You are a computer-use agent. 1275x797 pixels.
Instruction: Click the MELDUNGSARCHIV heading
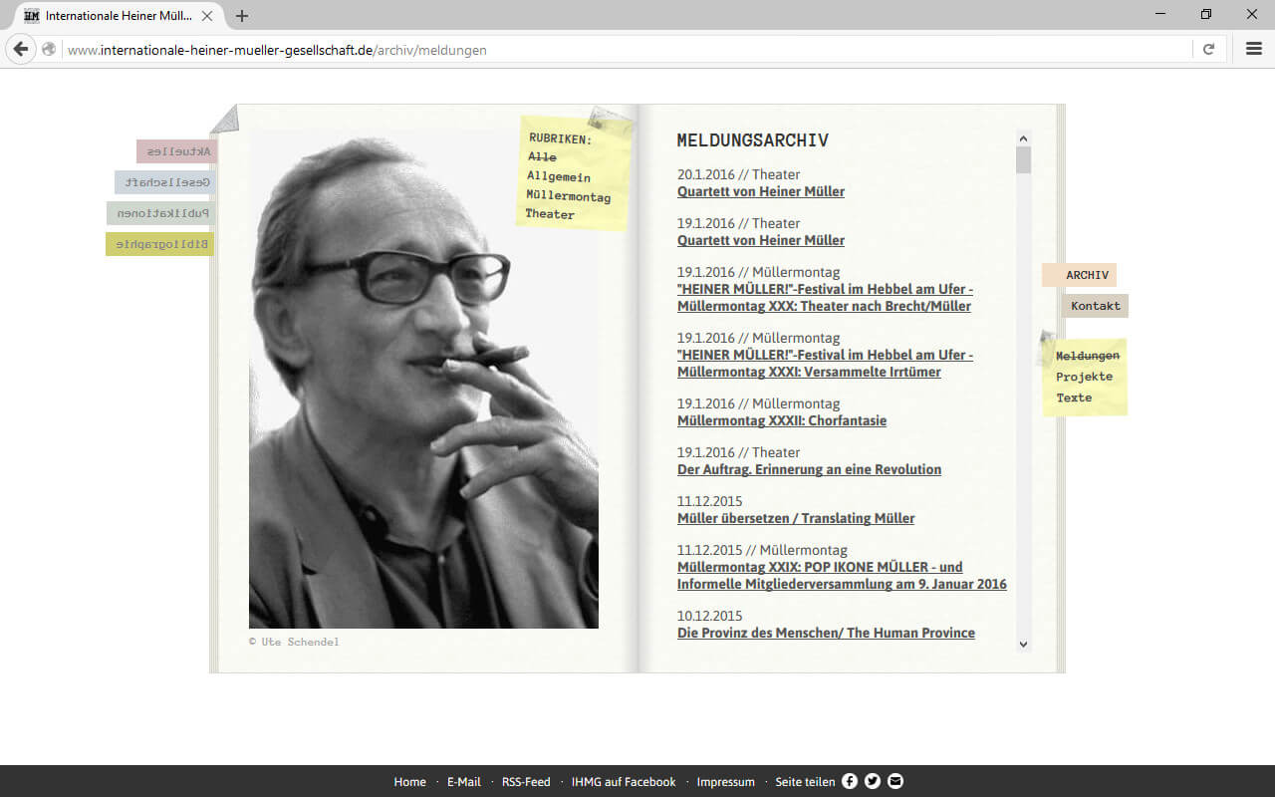[753, 140]
